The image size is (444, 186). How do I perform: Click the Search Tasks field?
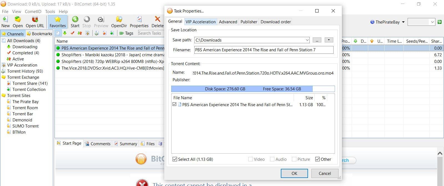[151, 33]
